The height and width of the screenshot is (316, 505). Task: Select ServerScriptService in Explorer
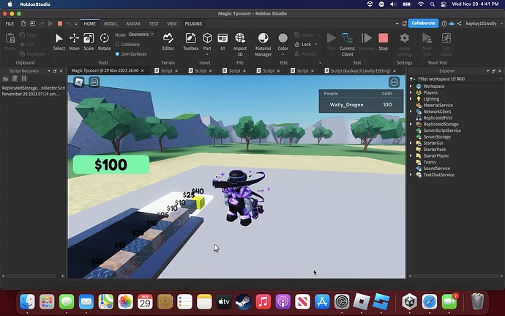[442, 131]
